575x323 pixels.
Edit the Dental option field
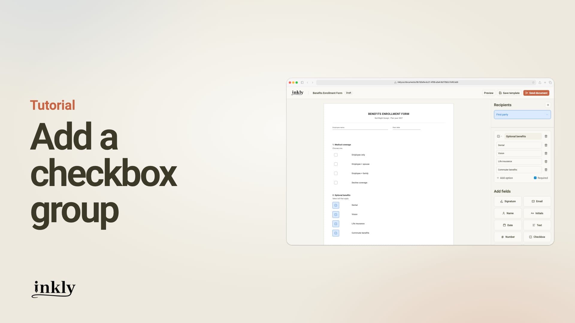[x=519, y=145]
